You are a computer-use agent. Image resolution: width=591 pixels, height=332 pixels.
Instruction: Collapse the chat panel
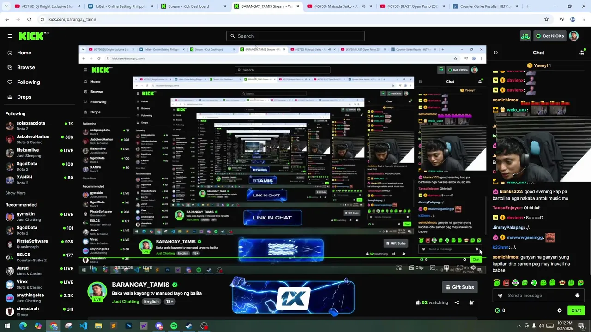point(495,53)
